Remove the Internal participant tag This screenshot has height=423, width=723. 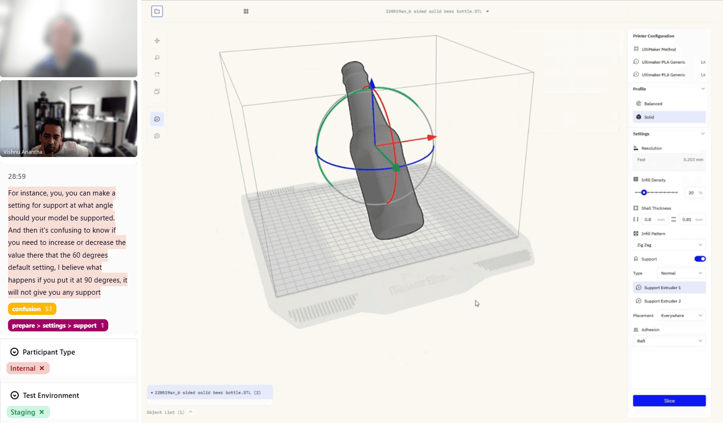(42, 368)
